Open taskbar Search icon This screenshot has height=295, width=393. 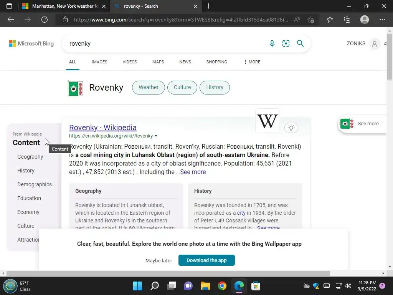[155, 286]
